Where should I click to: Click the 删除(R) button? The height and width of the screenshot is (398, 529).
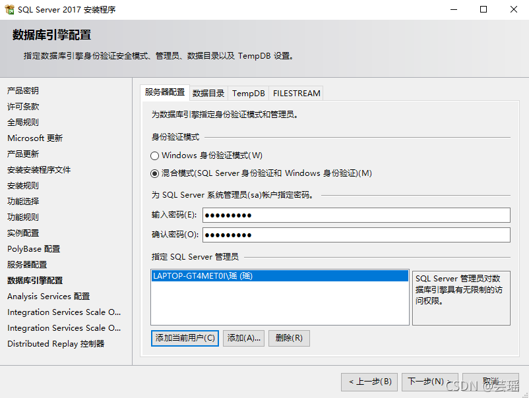[289, 338]
